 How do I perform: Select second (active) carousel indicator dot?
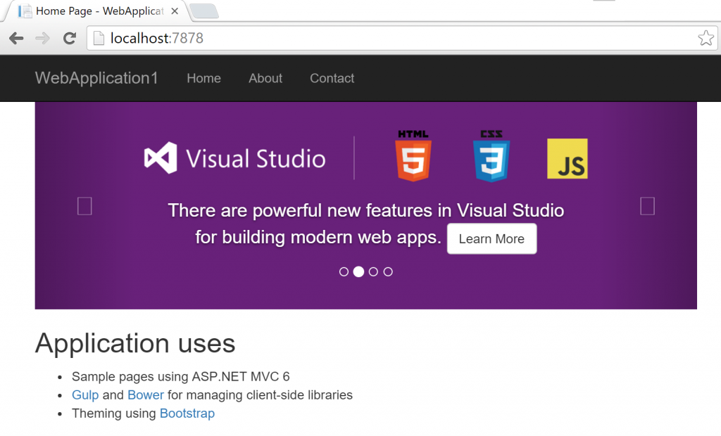pos(358,272)
